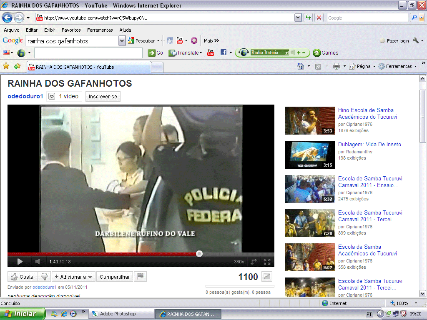Open the Favoritos menu

point(71,30)
